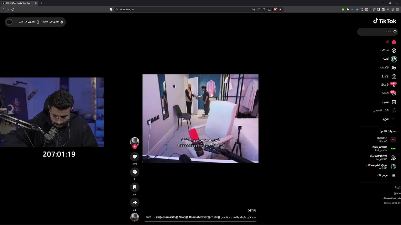
Task: Open Messages (الرسائل) with 99+ badge
Action: pyautogui.click(x=388, y=85)
